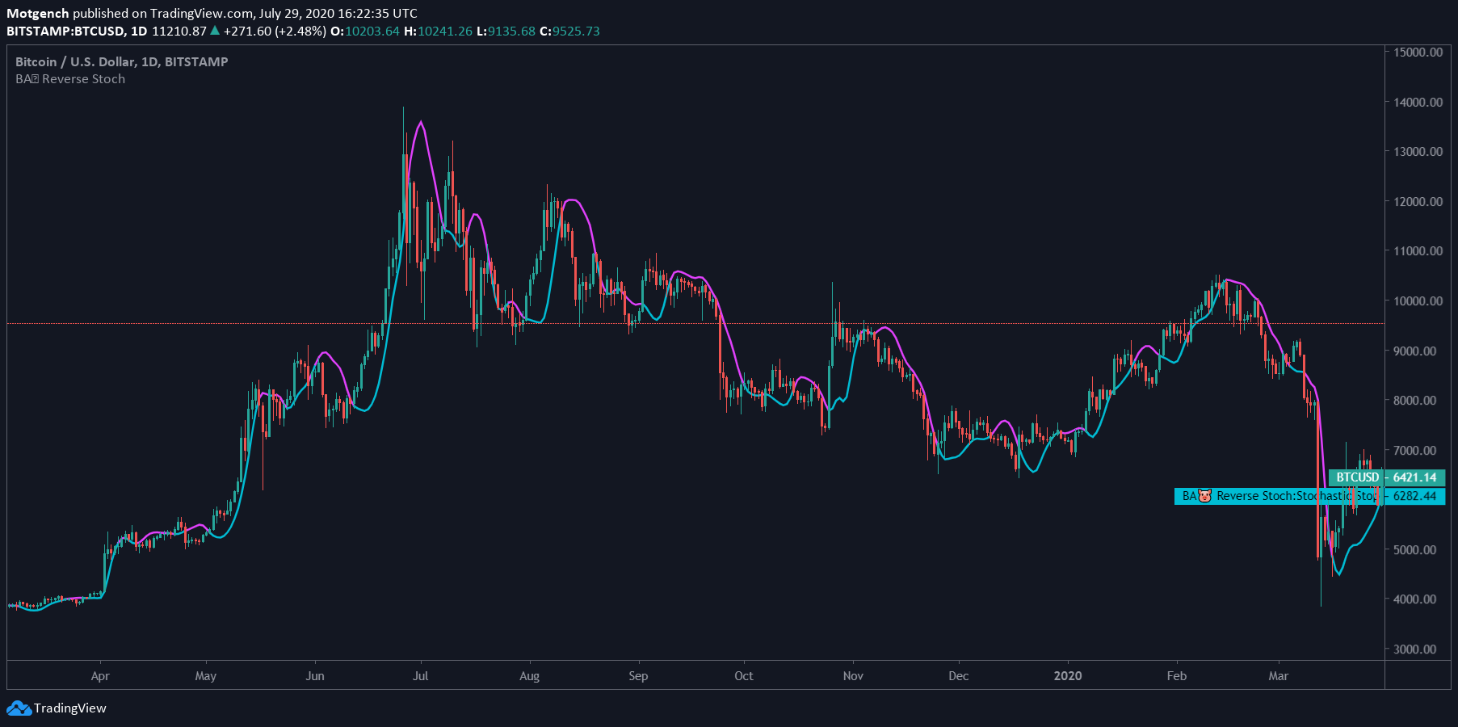1458x727 pixels.
Task: Click the Nov label on time axis
Action: (x=853, y=676)
